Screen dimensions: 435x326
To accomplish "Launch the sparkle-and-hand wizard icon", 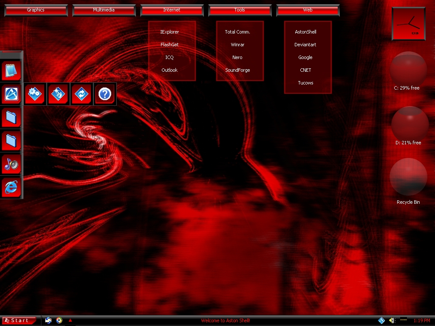I will pos(58,94).
